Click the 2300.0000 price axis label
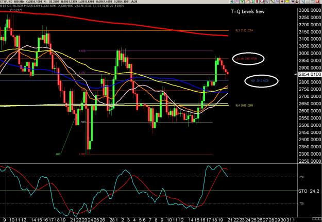 310,154
